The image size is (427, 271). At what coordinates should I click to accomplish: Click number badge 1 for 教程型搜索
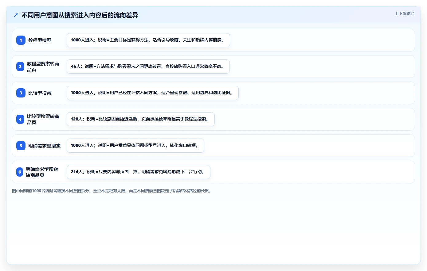pyautogui.click(x=21, y=40)
